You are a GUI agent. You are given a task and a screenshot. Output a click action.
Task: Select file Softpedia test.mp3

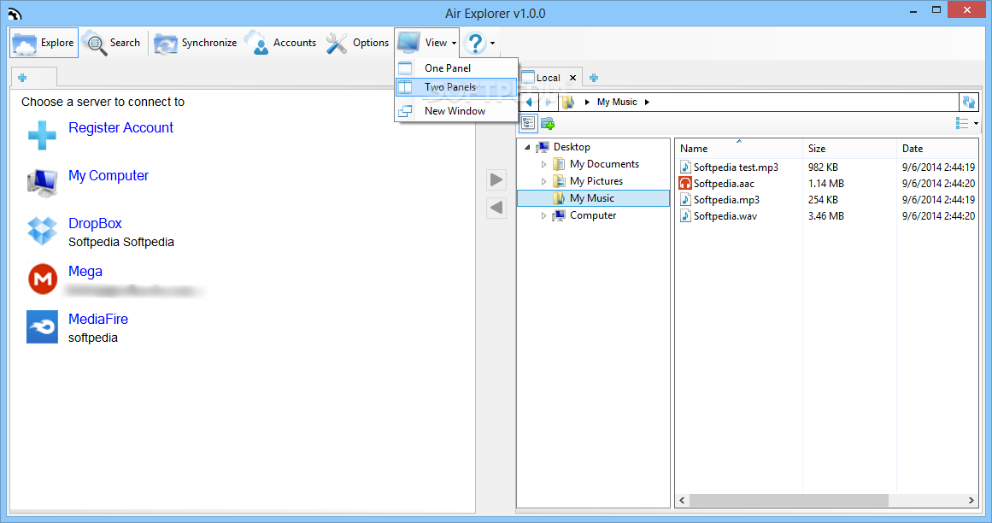[x=736, y=167]
